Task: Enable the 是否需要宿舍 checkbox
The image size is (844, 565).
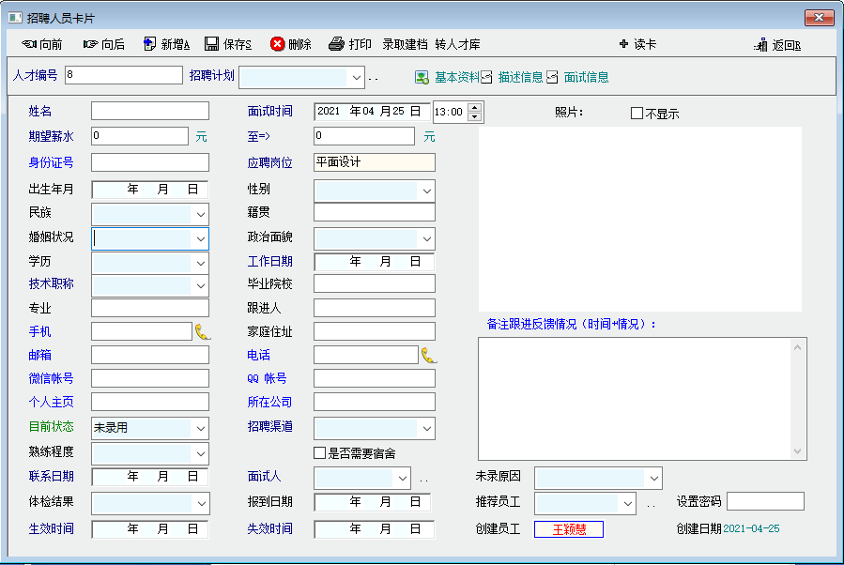Action: [320, 453]
